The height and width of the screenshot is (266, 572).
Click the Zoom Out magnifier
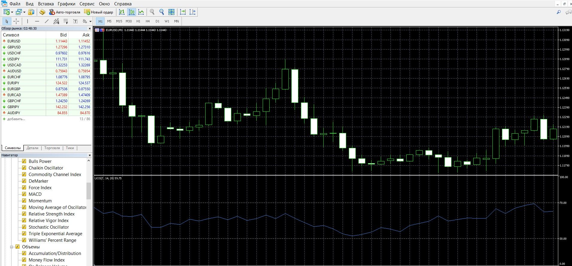pyautogui.click(x=162, y=12)
